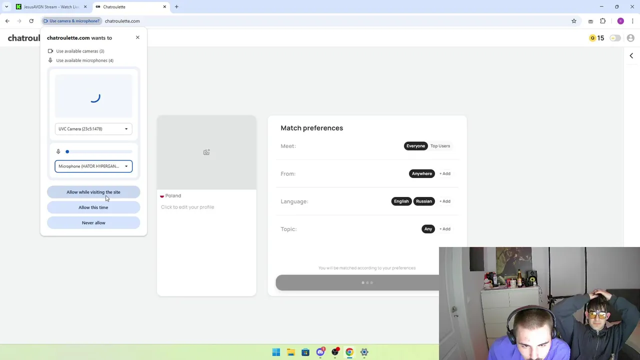This screenshot has width=640, height=360.
Task: Open Discord from the taskbar
Action: [320, 352]
